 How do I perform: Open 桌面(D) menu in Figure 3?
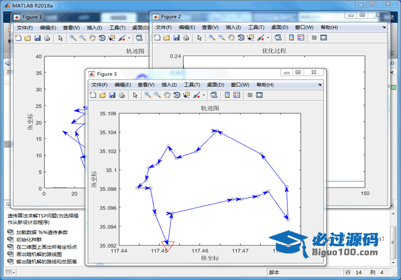pyautogui.click(x=215, y=85)
